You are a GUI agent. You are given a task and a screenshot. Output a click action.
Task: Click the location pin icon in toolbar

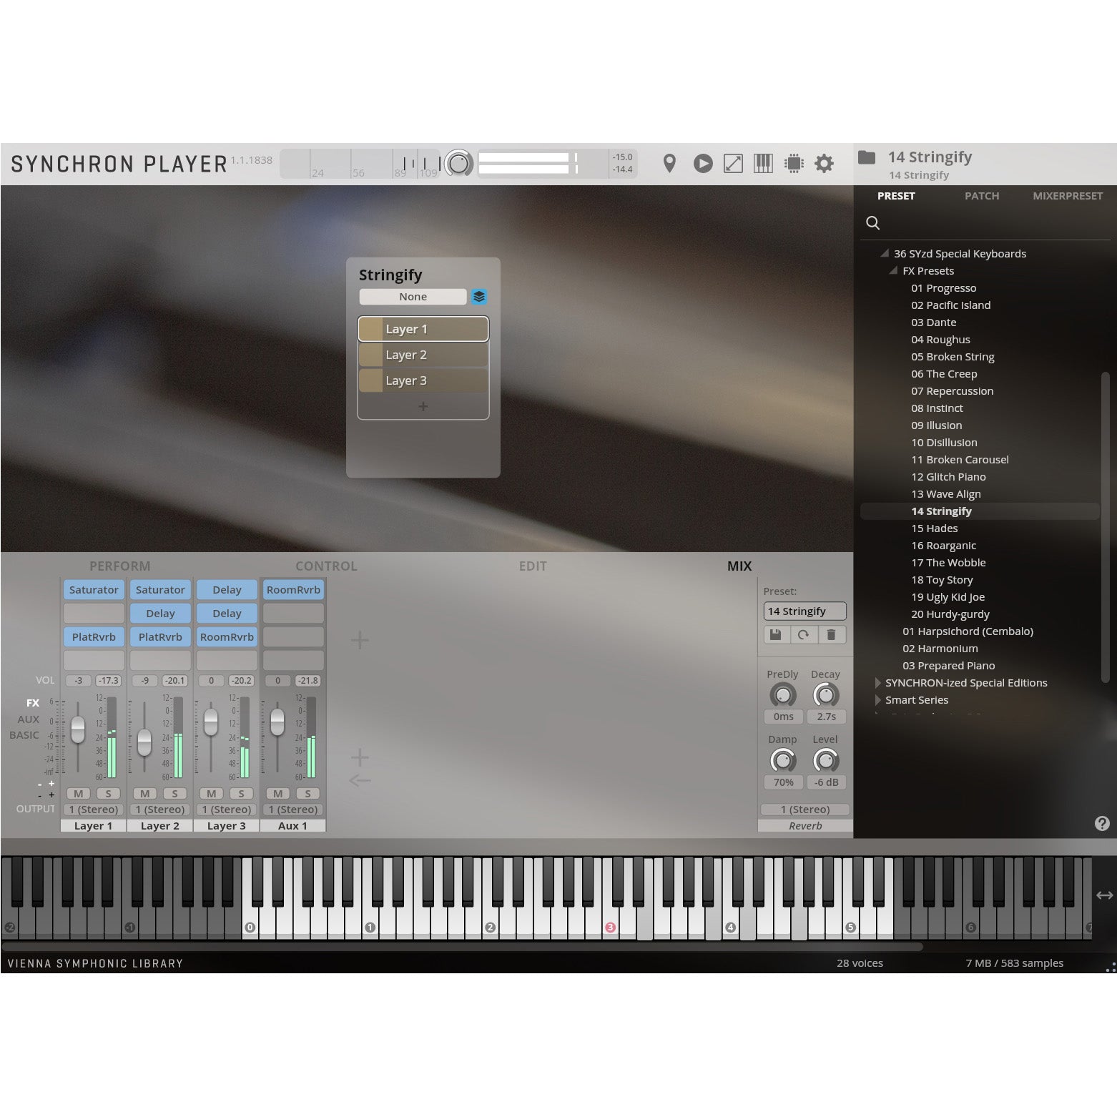point(670,163)
